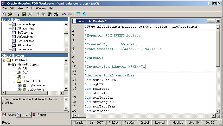Select the BefImportMap script icon
Image resolution: width=223 pixels, height=126 pixels.
tap(14, 24)
